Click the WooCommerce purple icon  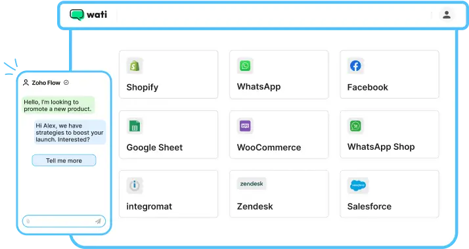[245, 125]
